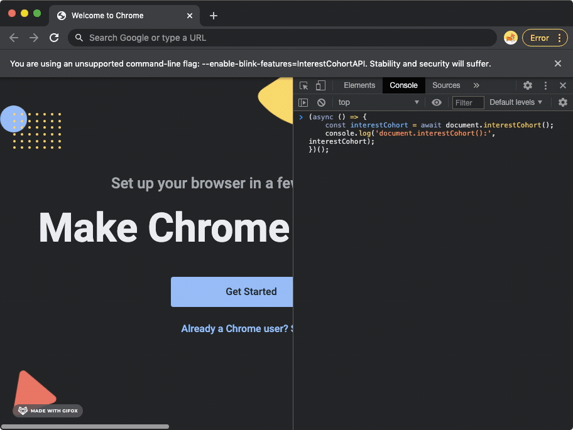573x430 pixels.
Task: Clear the console
Action: click(321, 102)
